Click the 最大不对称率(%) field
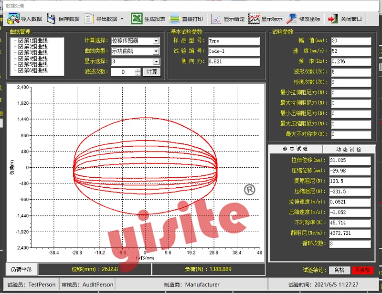This screenshot has width=382, height=294. [x=351, y=134]
